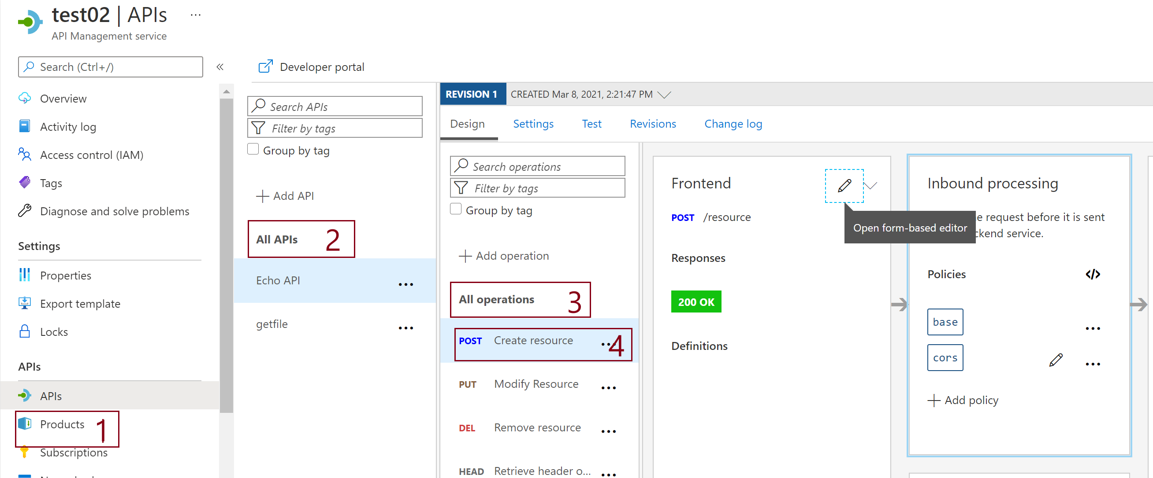
Task: Click Add operation
Action: (504, 256)
